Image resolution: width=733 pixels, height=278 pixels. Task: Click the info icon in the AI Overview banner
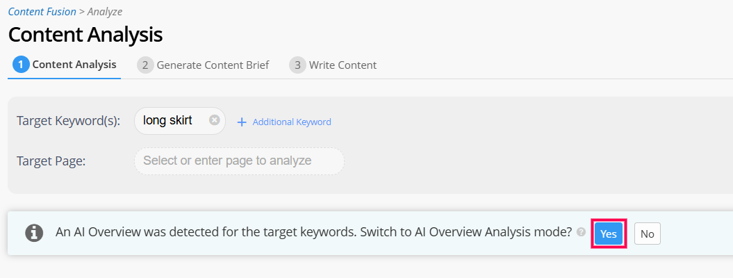pos(34,233)
